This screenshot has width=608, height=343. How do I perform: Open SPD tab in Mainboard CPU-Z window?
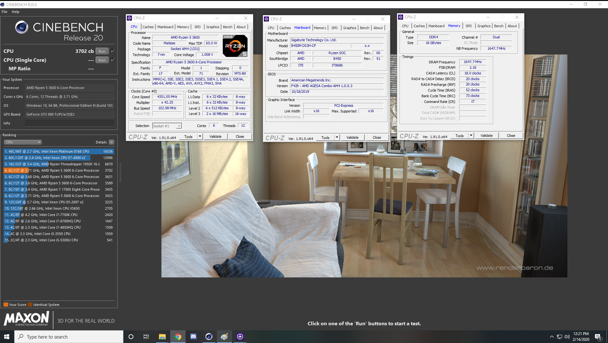[334, 28]
